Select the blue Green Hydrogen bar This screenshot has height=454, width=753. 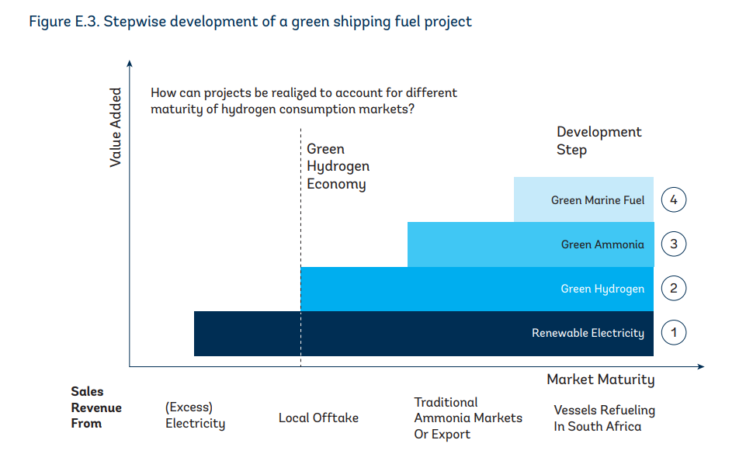coord(476,289)
